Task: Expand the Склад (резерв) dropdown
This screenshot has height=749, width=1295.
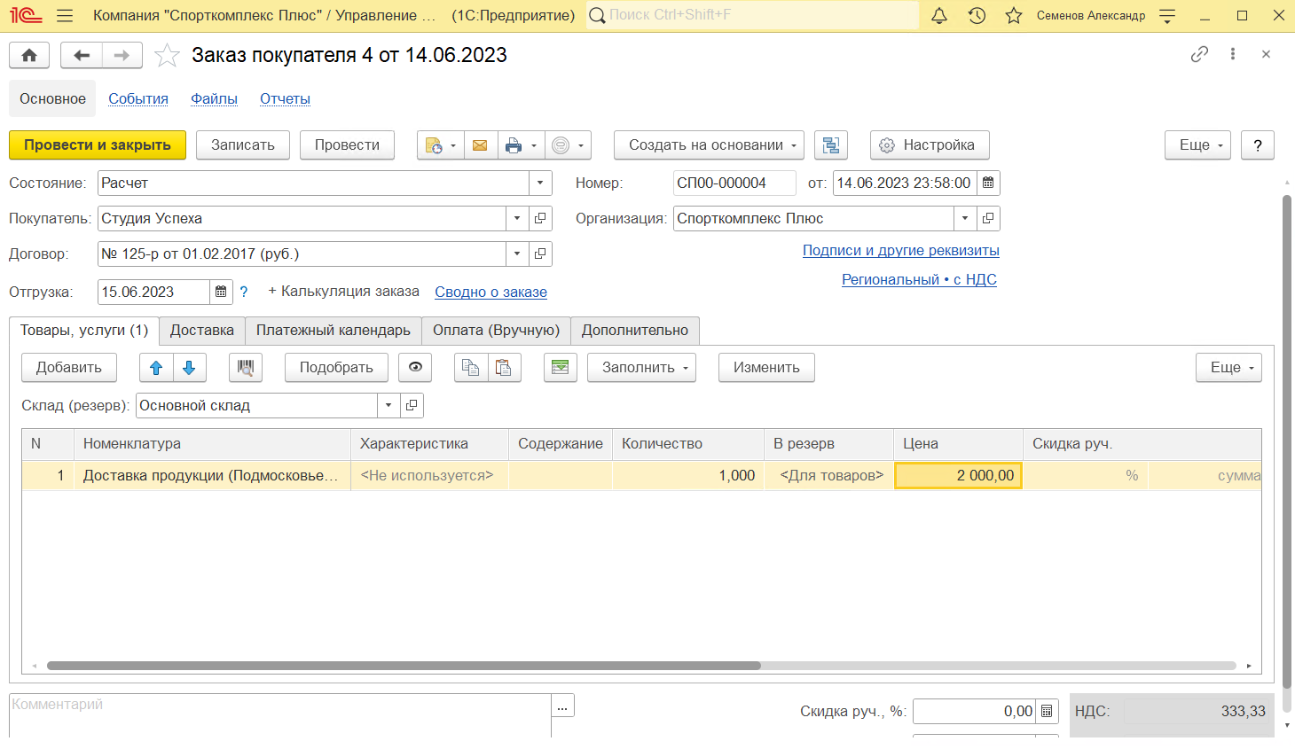Action: [x=388, y=406]
